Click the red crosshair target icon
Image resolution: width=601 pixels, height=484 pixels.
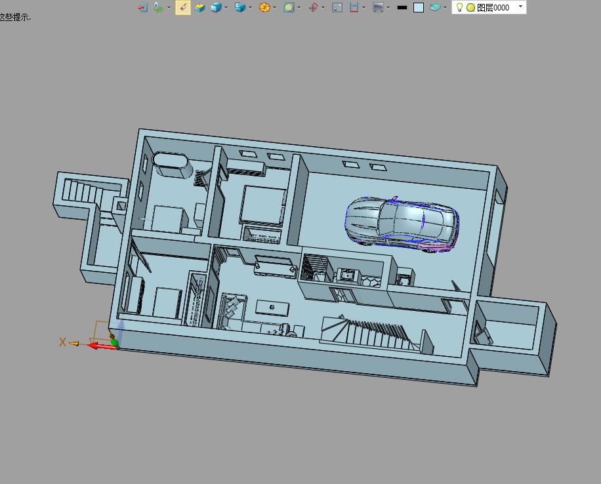point(313,7)
